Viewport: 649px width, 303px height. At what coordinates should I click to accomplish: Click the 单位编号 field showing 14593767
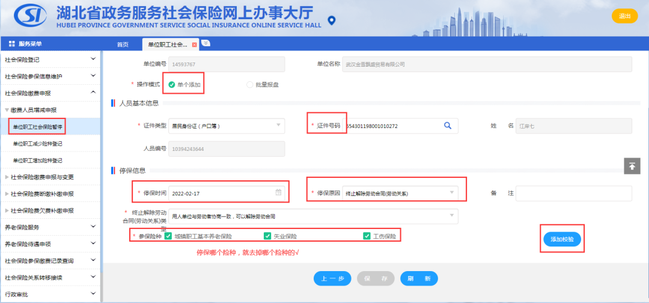(x=227, y=64)
